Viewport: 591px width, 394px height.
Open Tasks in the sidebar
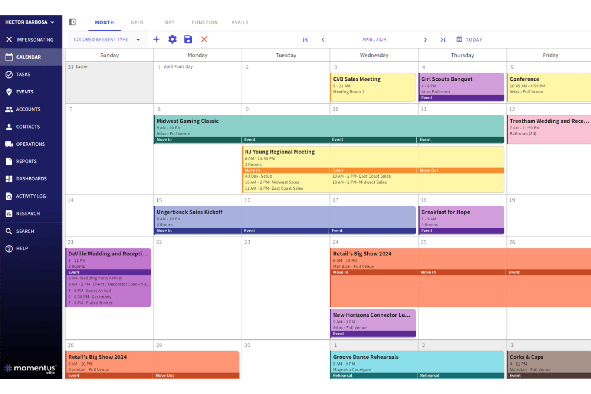click(31, 74)
